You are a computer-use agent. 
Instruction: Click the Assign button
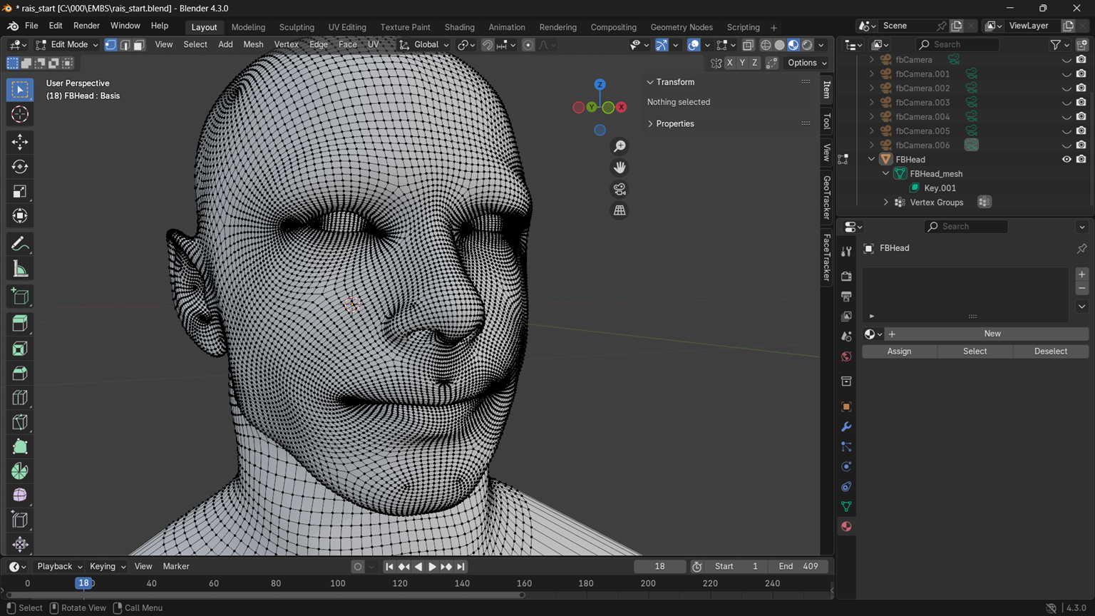[899, 351]
